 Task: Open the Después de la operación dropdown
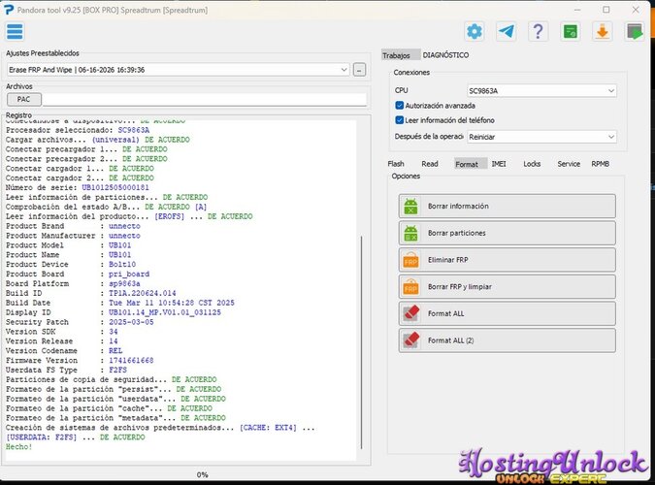541,137
